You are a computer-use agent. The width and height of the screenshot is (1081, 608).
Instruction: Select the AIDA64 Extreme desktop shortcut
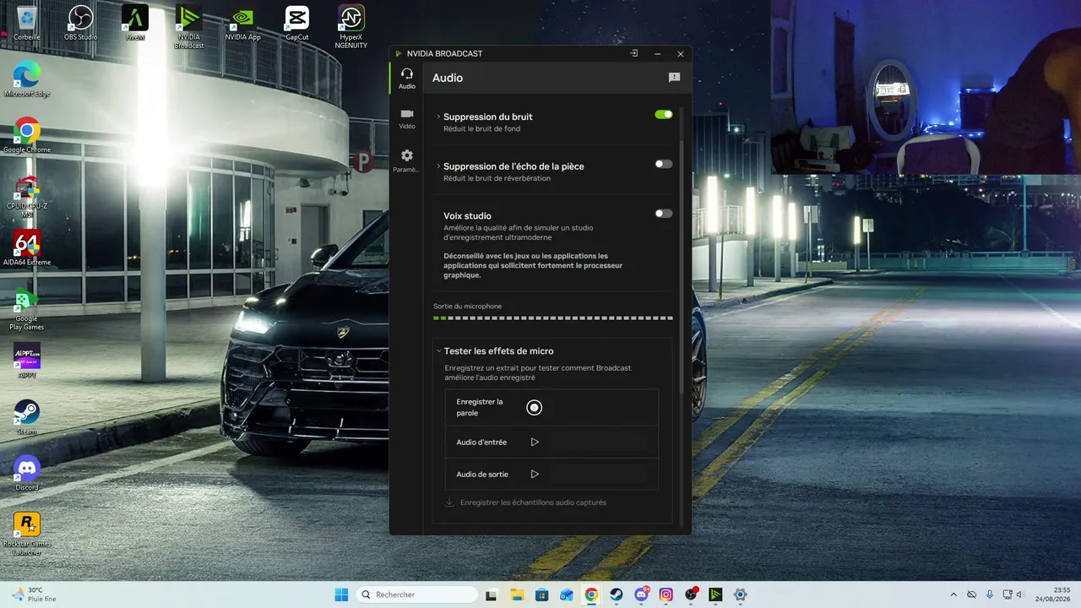tap(26, 248)
